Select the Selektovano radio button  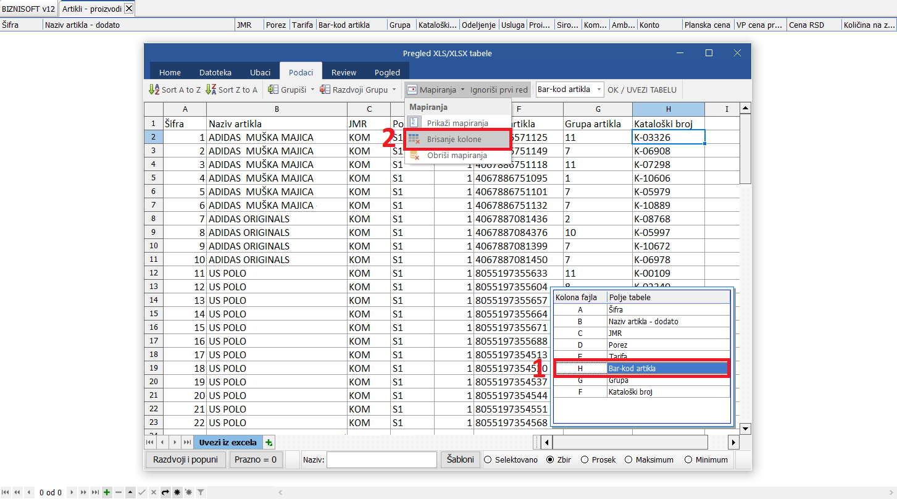488,459
